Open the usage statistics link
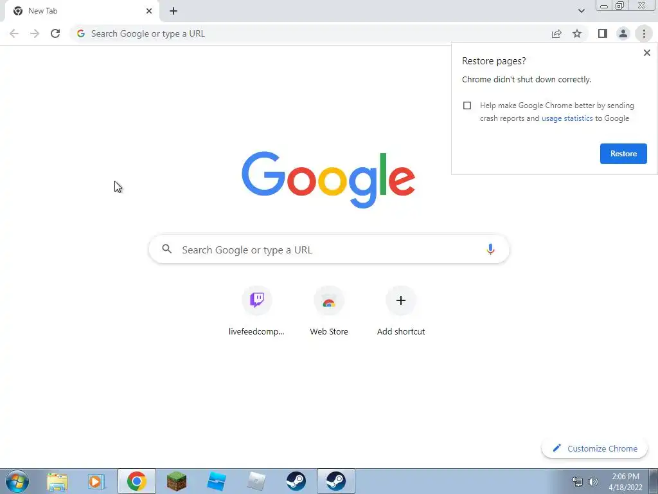This screenshot has width=658, height=494. [567, 118]
